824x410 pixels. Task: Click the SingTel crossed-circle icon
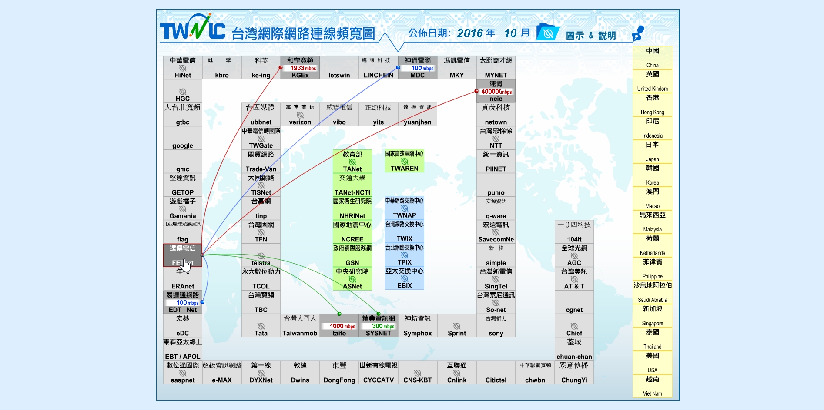[496, 279]
